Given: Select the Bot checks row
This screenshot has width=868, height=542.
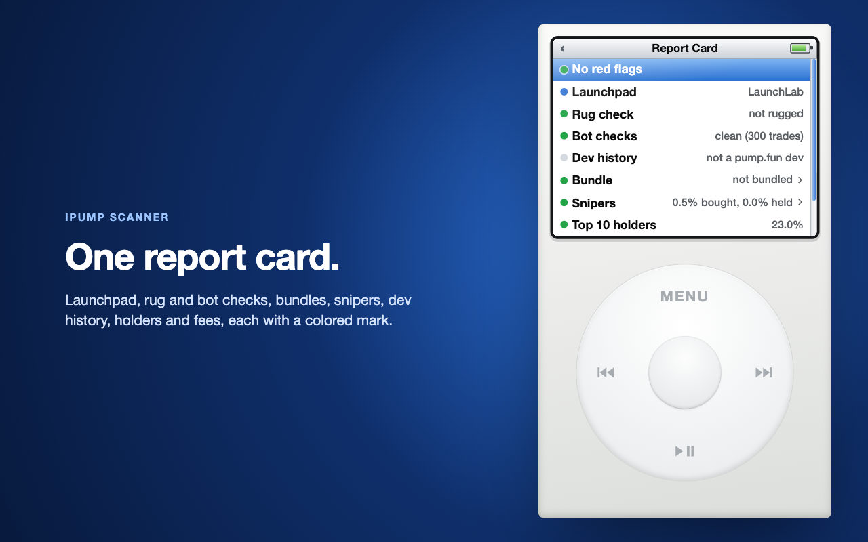Looking at the screenshot, I should point(682,136).
